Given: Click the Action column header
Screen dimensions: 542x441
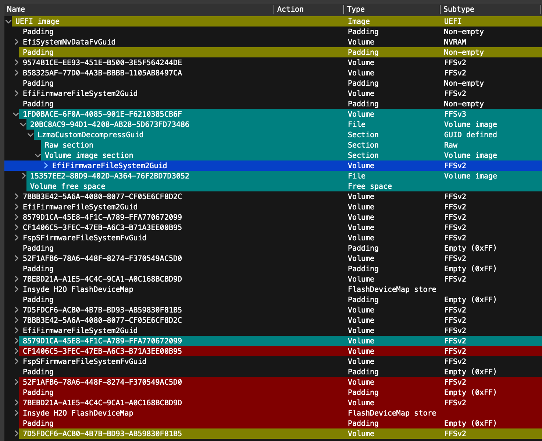Looking at the screenshot, I should pyautogui.click(x=290, y=9).
